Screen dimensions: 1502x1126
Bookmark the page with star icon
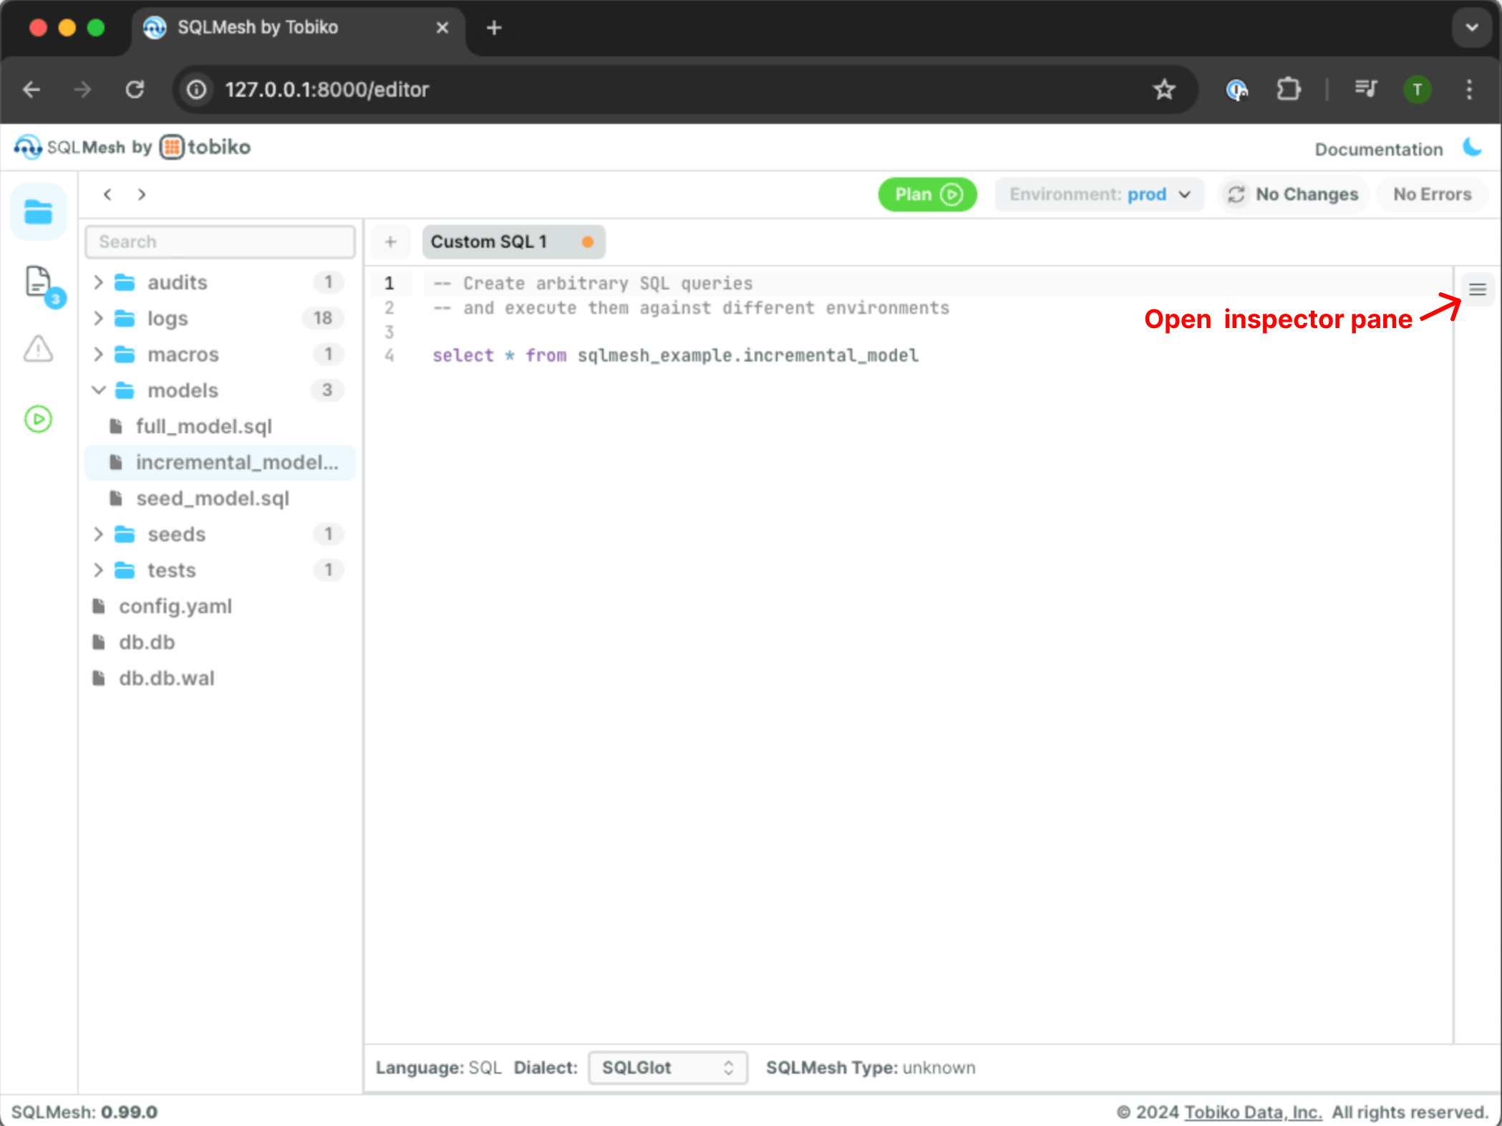[x=1164, y=90]
